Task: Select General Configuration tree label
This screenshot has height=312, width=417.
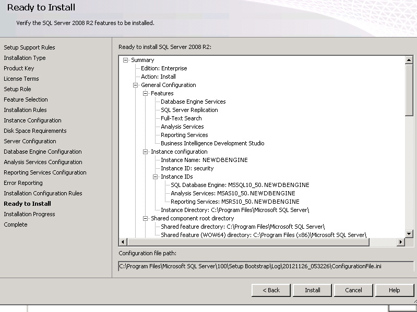Action: 169,85
